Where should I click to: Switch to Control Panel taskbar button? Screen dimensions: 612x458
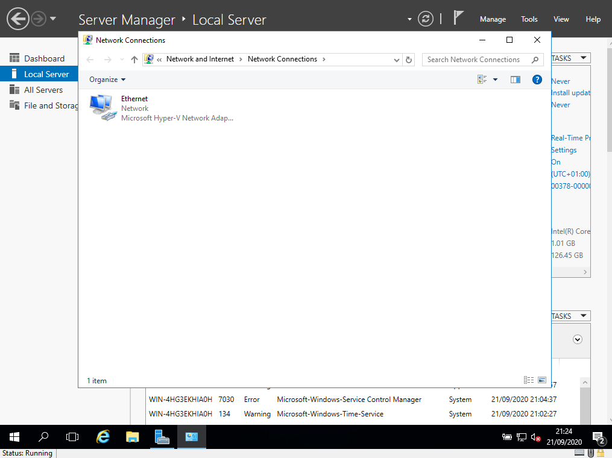(x=191, y=437)
